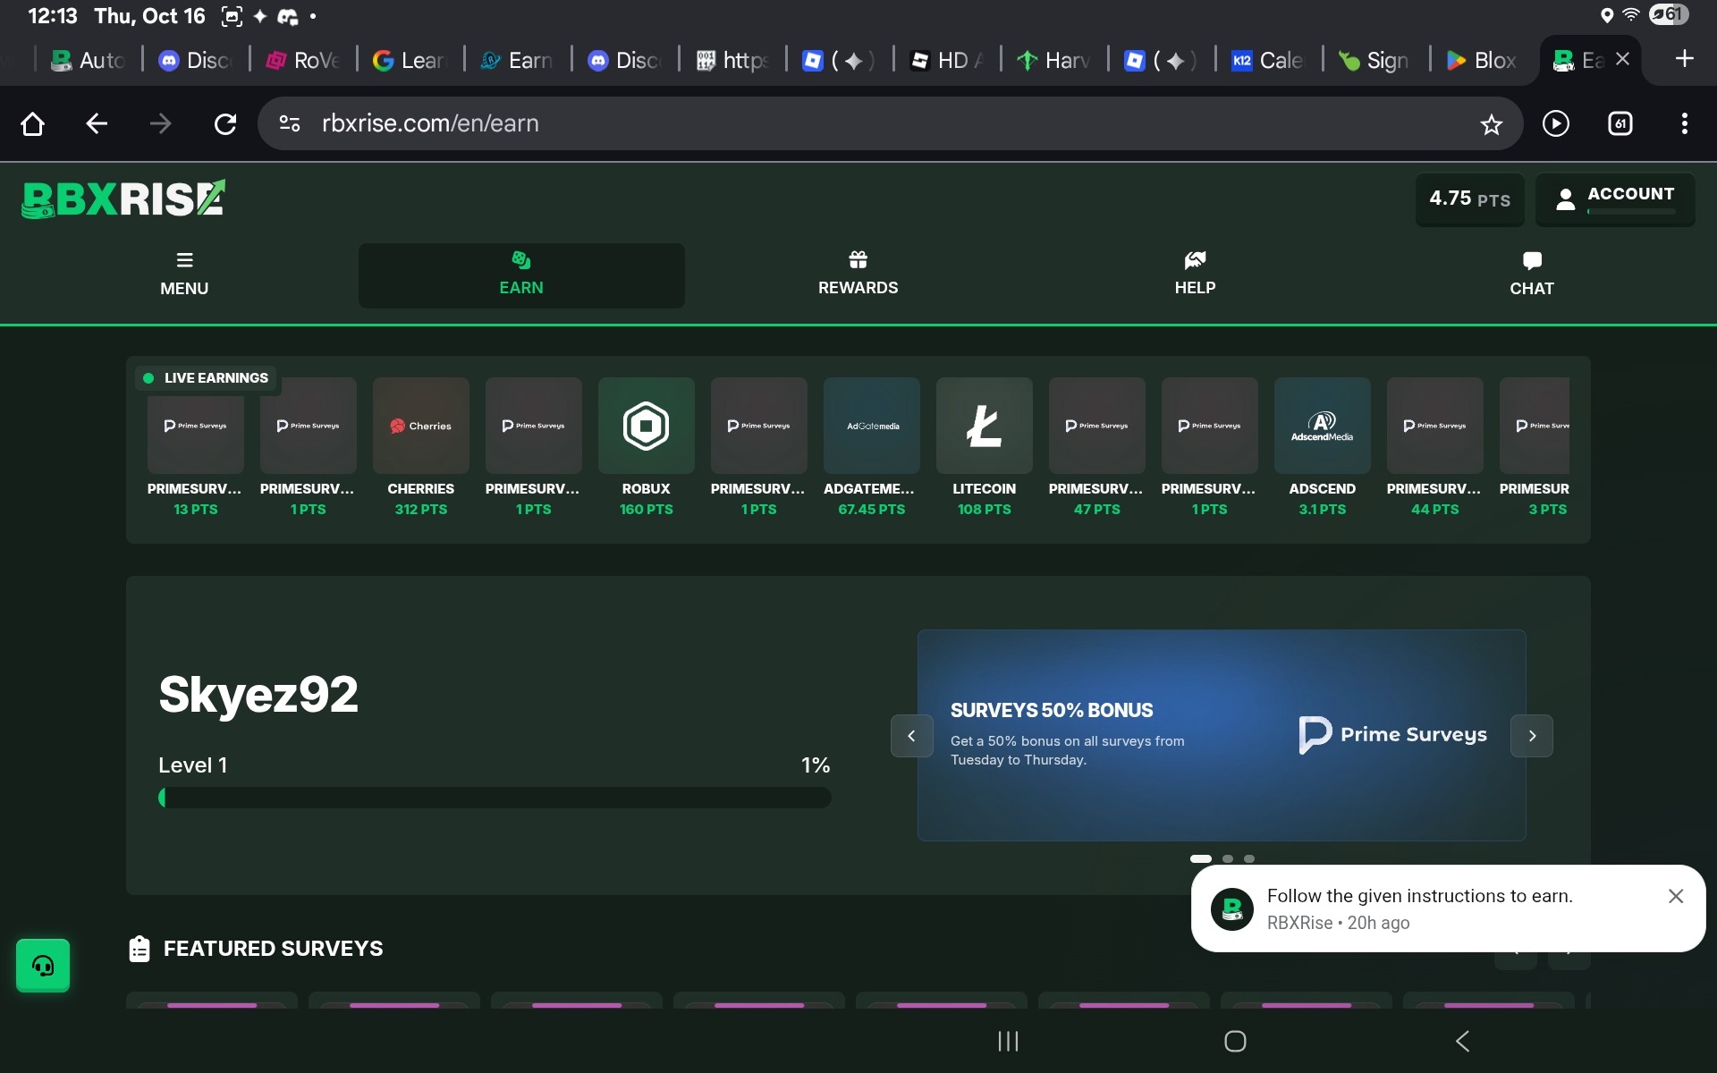Open Chrome three-dot menu
The image size is (1717, 1073).
[1684, 123]
